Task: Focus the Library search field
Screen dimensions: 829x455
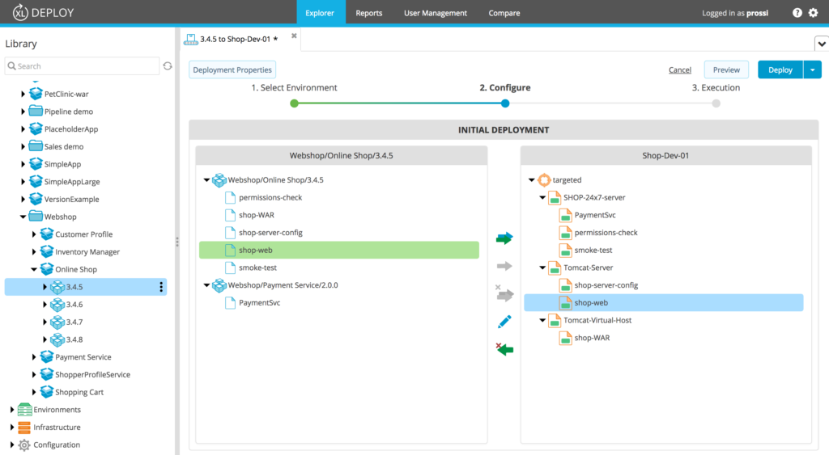Action: tap(83, 66)
